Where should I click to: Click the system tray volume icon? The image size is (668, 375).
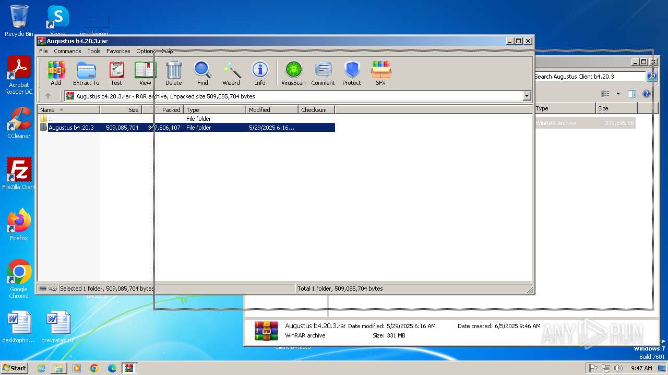[618, 368]
